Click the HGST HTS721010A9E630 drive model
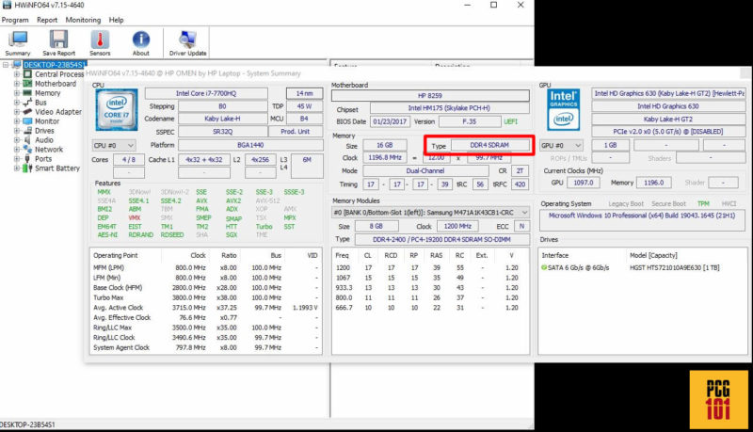 pos(674,268)
